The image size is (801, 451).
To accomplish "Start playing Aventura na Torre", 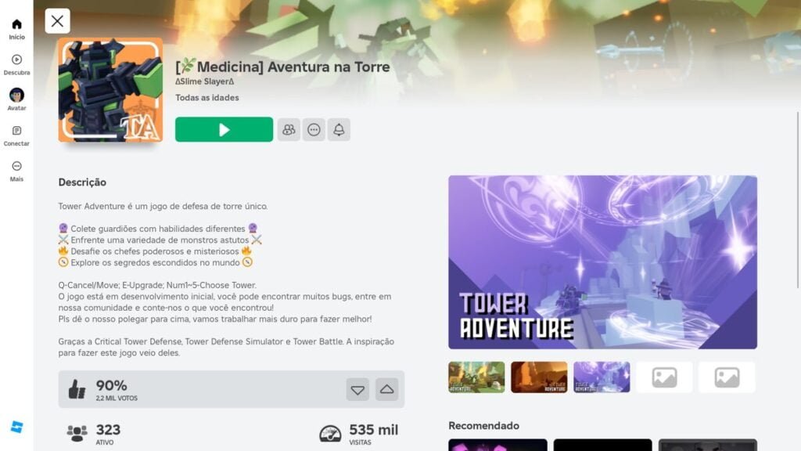I will click(x=224, y=129).
